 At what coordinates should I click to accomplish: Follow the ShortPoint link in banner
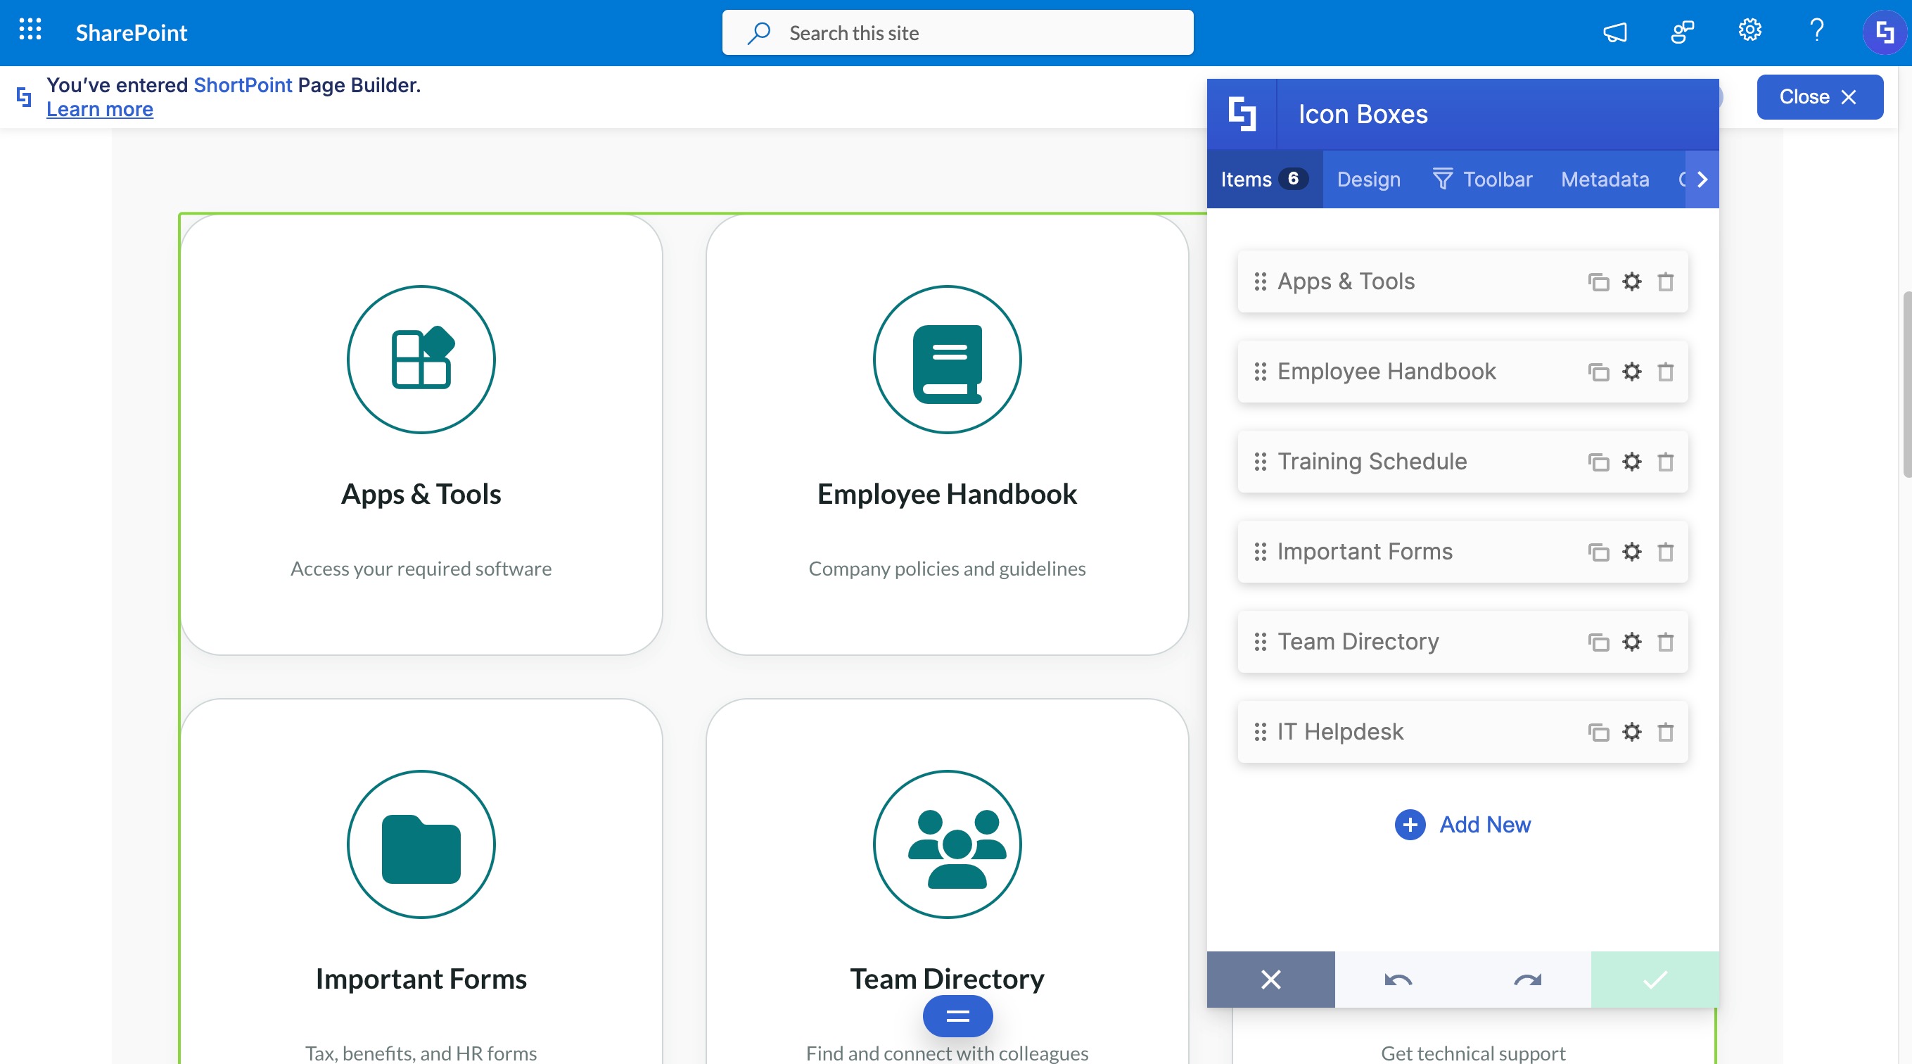click(x=243, y=85)
